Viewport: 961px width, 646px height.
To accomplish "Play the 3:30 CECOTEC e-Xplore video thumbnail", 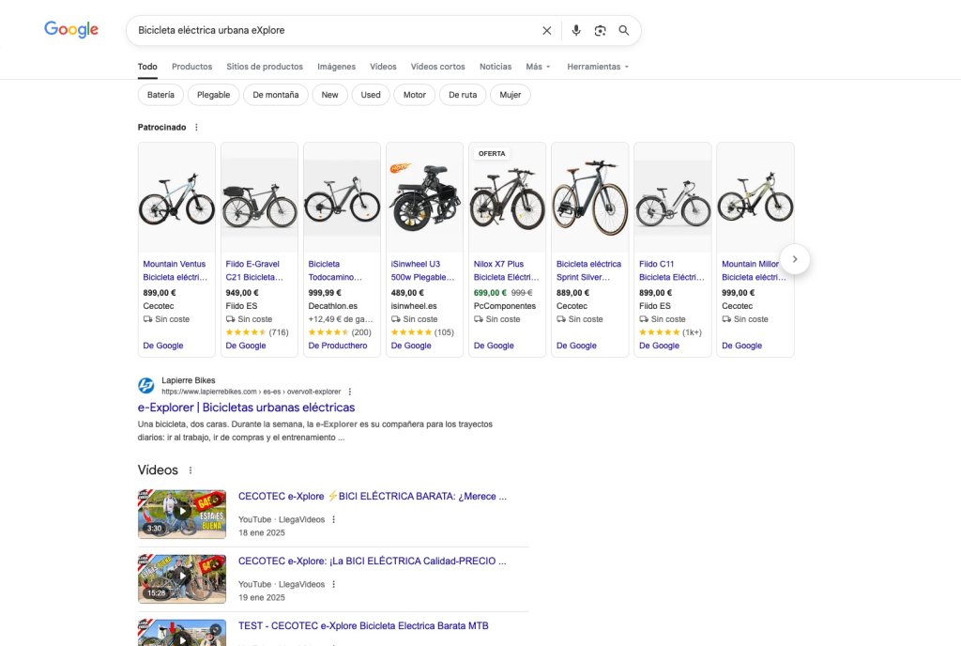I will point(182,514).
